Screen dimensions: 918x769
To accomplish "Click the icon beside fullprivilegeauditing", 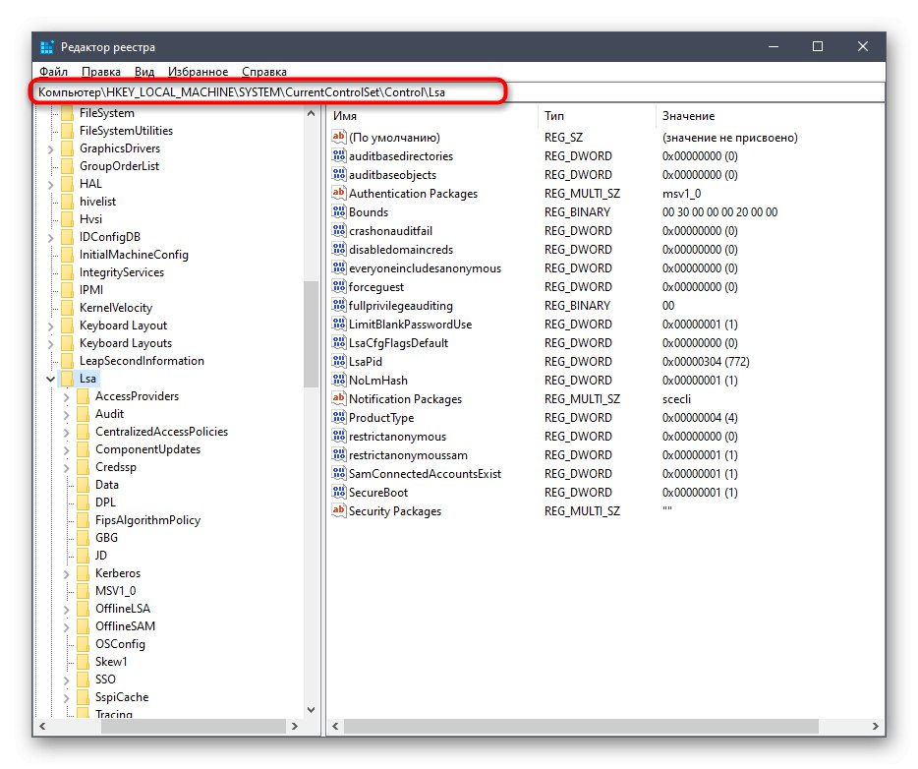I will point(338,305).
